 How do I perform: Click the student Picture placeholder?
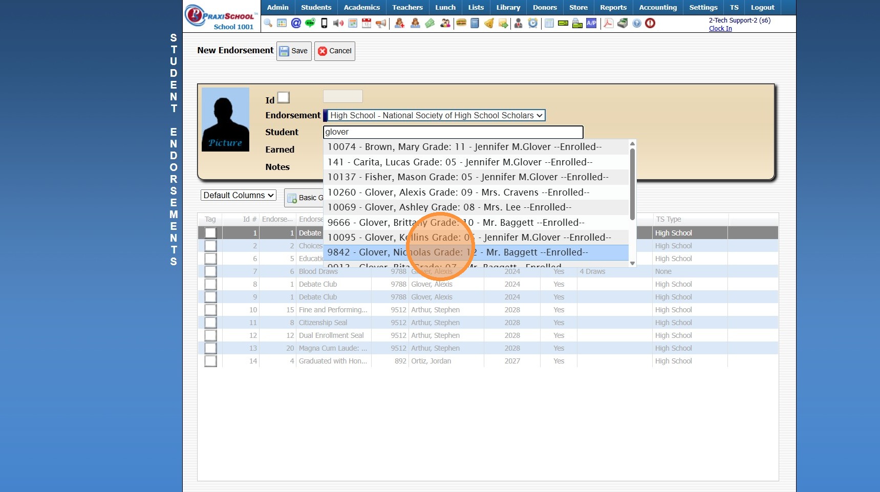225,119
